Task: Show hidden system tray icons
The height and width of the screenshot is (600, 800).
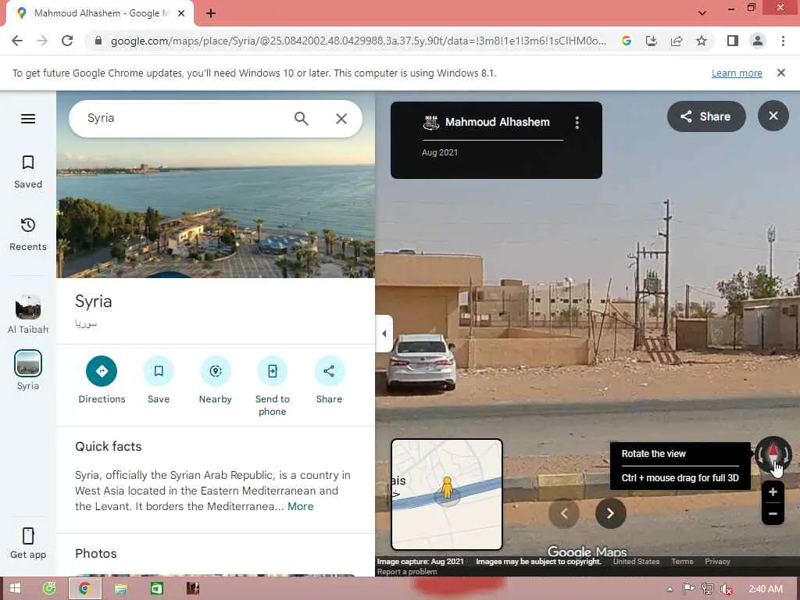Action: pyautogui.click(x=670, y=589)
